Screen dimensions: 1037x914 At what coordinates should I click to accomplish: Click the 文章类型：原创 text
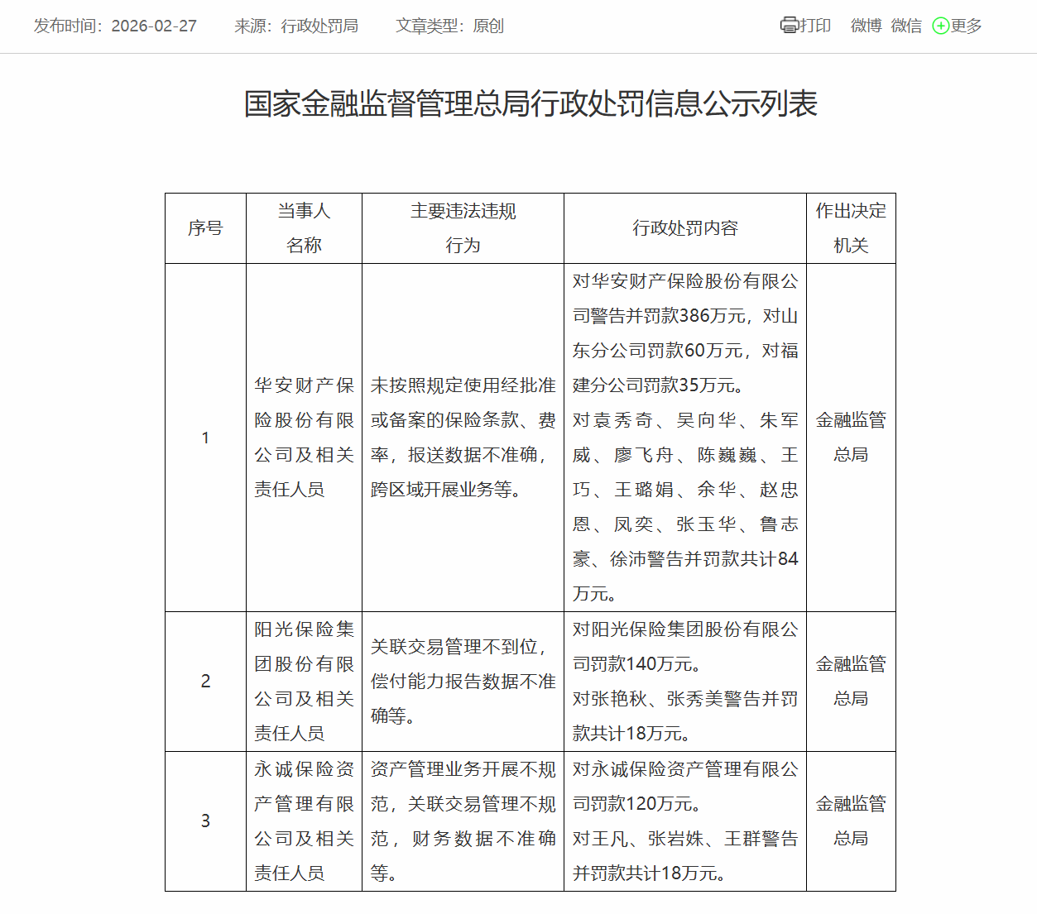[x=449, y=26]
